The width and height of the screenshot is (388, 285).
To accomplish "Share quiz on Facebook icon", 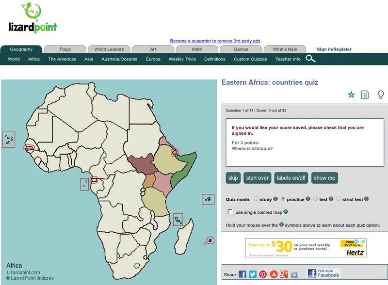I will (242, 274).
